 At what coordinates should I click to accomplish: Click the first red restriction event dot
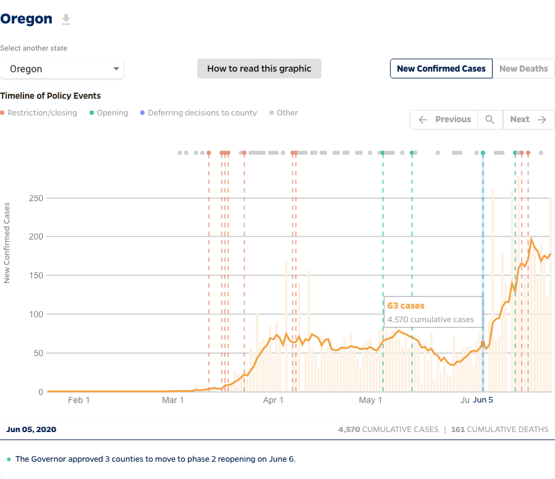coord(208,152)
